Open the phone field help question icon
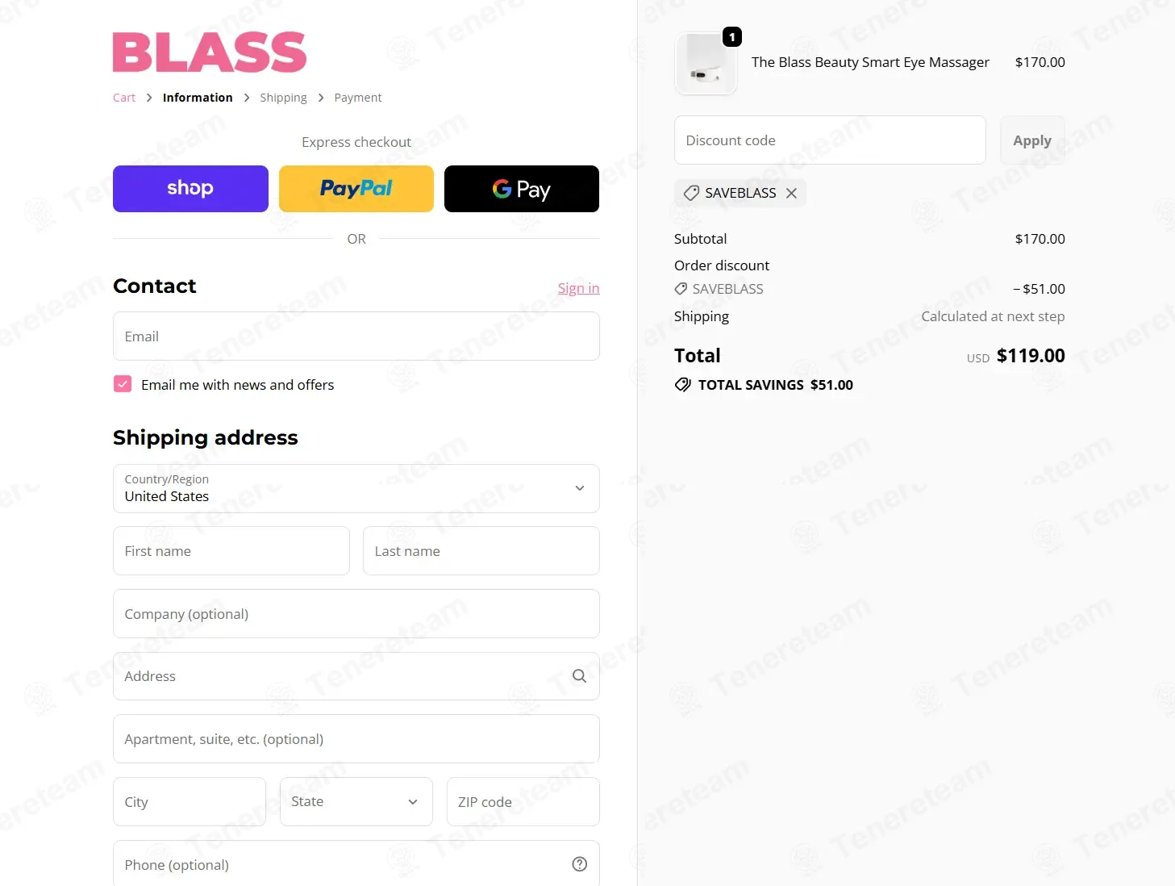The height and width of the screenshot is (886, 1175). 579,864
